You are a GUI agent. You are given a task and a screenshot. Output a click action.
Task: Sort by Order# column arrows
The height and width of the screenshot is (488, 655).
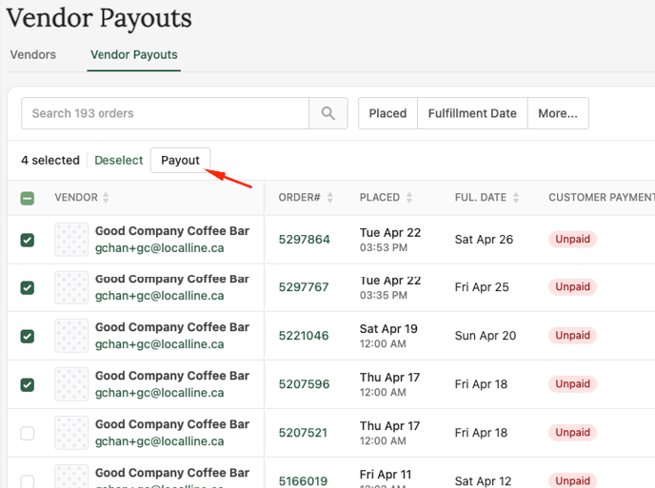pyautogui.click(x=330, y=198)
